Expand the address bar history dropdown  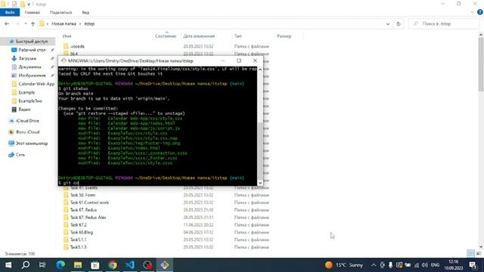point(388,23)
